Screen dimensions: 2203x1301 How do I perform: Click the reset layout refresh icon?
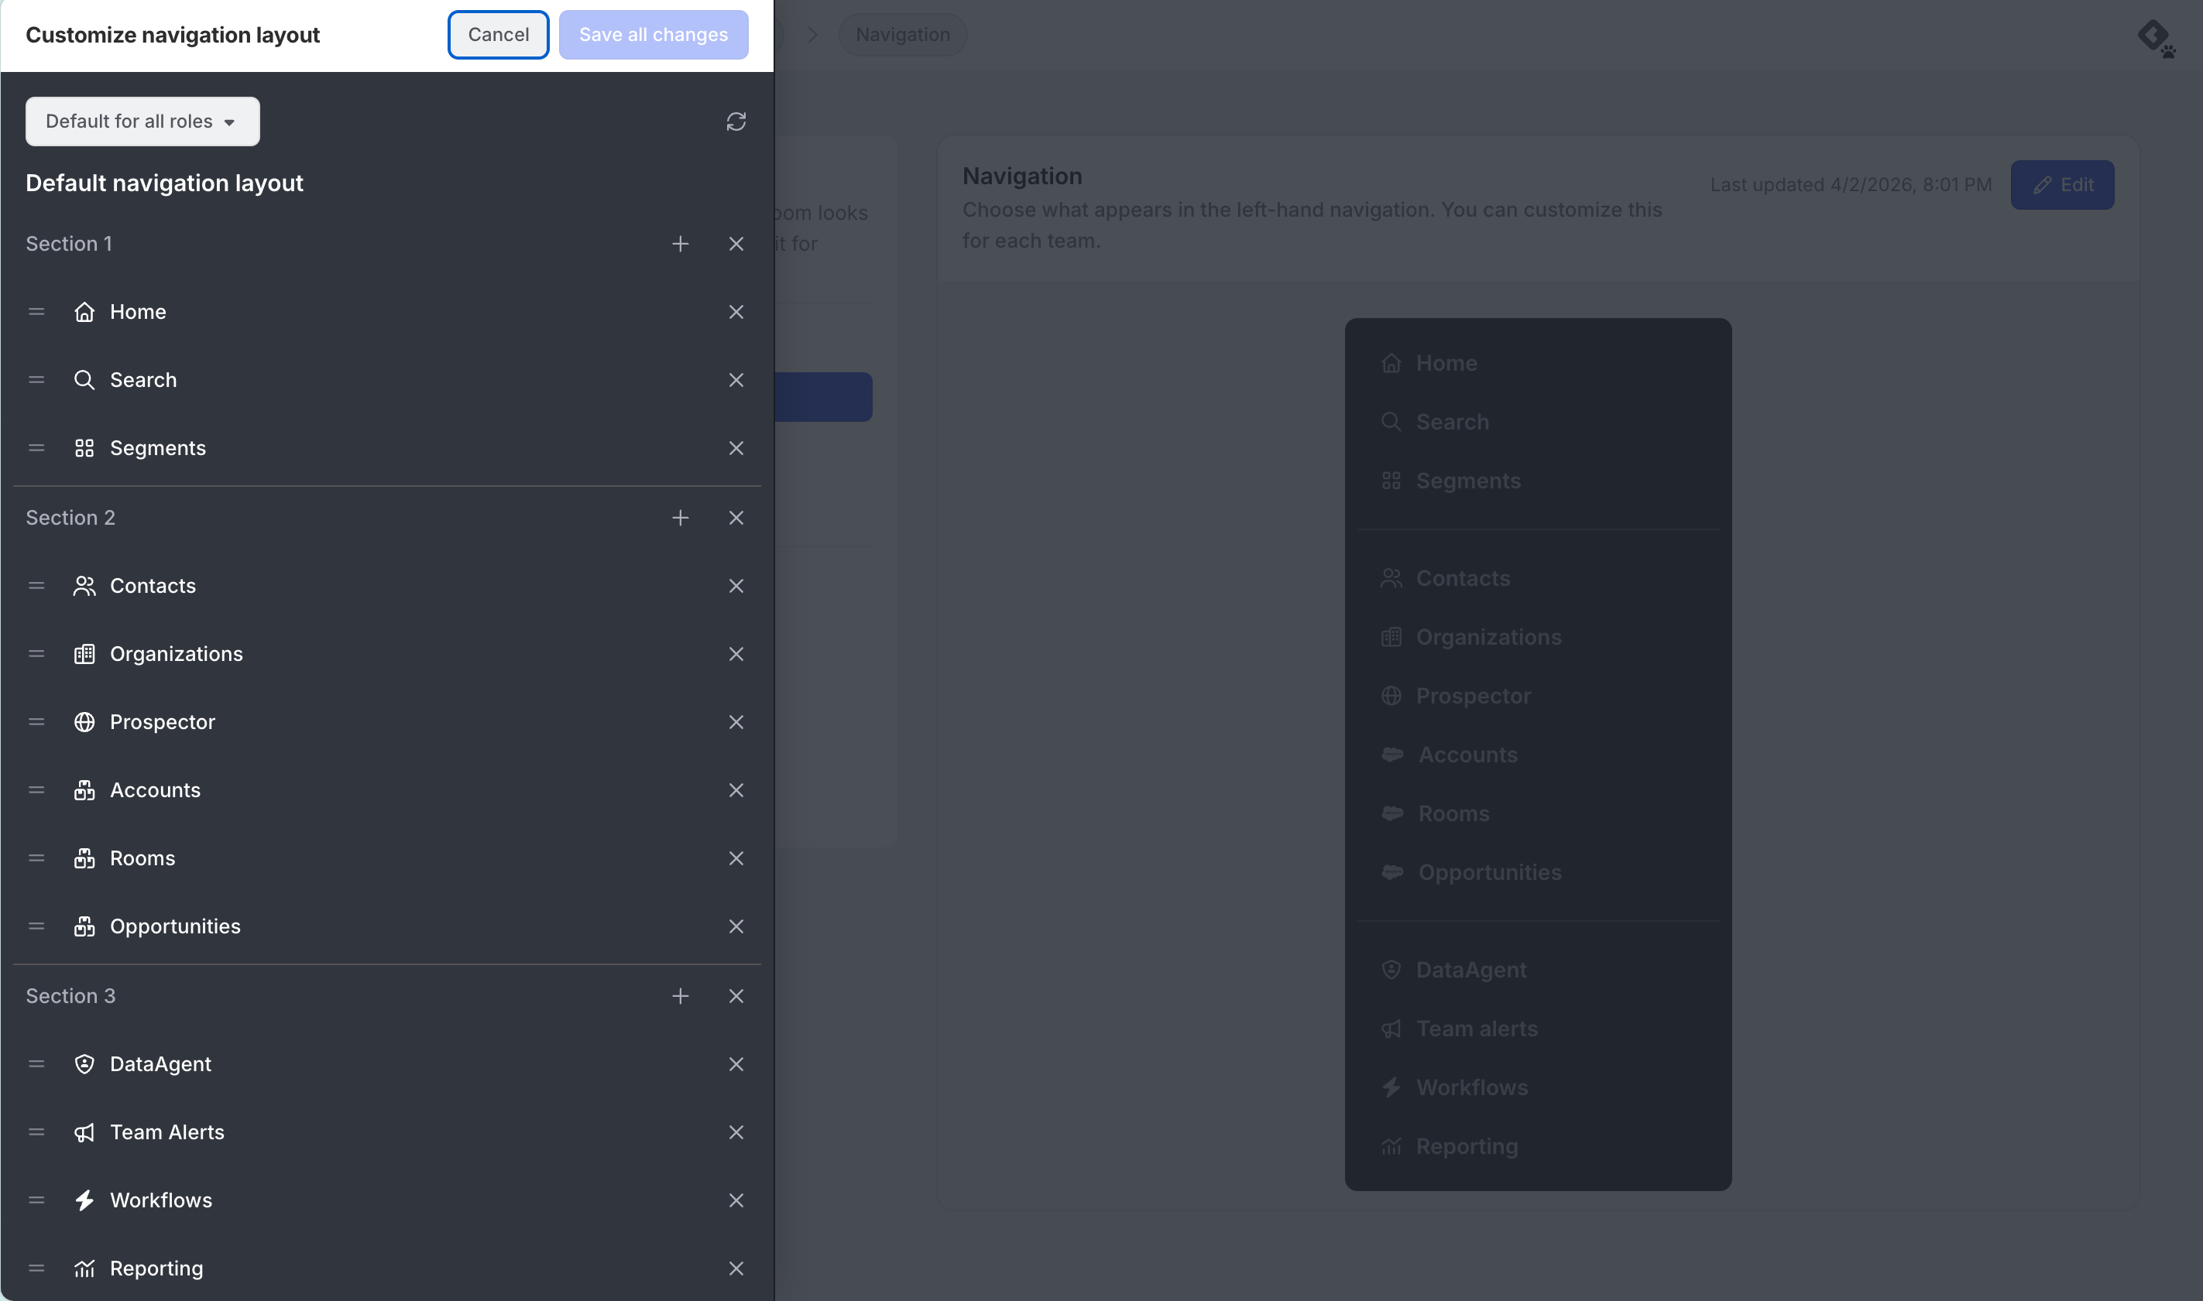736,122
